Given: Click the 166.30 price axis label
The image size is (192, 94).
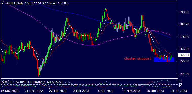Looking at the screenshot, I should [x=184, y=49].
